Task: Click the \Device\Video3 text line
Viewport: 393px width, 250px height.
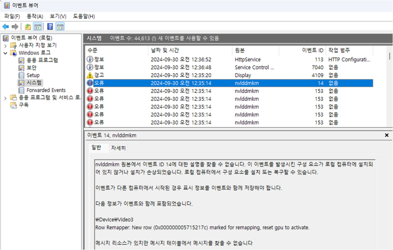Action: click(114, 219)
